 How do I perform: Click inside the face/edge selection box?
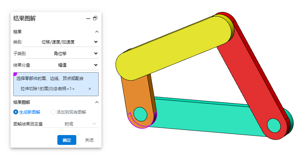[x=56, y=79]
